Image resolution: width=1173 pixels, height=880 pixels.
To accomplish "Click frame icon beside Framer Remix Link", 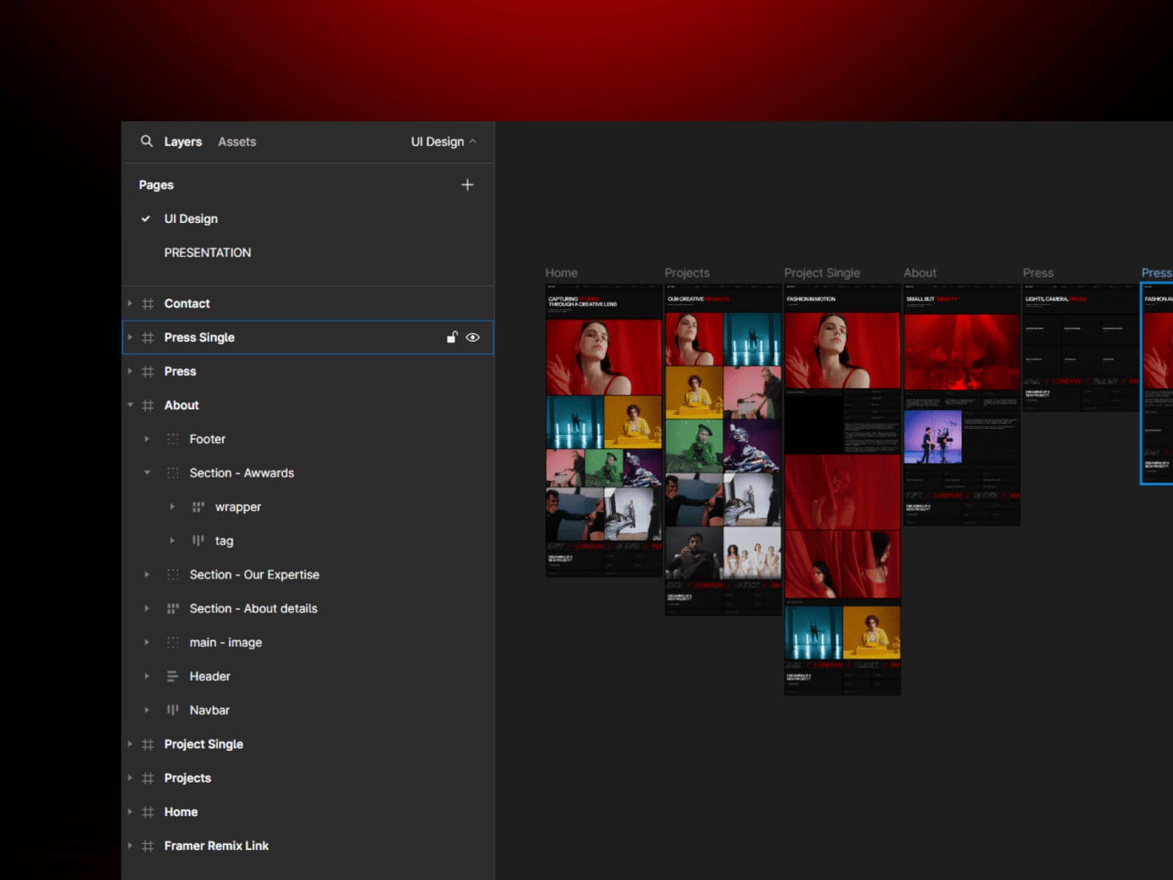I will tap(147, 846).
